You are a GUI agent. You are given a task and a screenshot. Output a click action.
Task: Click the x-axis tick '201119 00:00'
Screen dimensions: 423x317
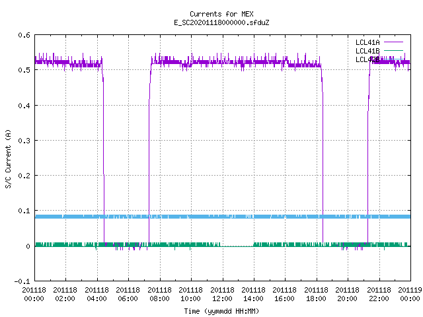tap(410, 295)
